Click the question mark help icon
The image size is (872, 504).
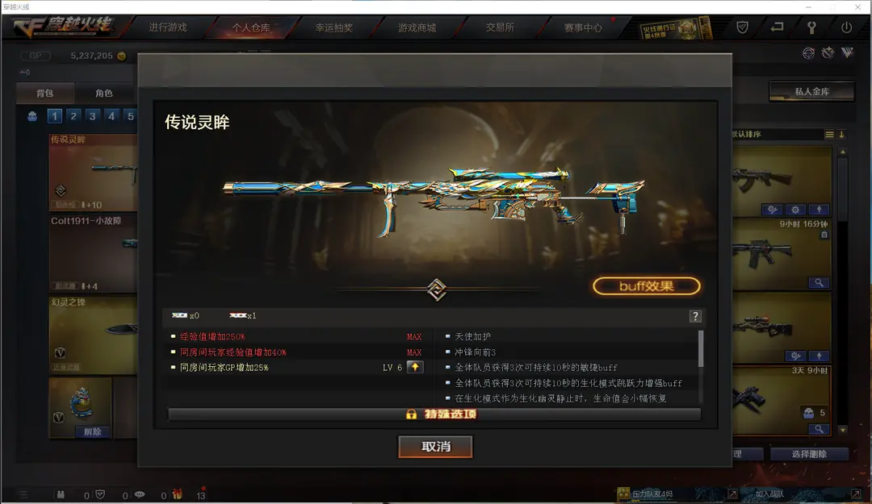695,316
